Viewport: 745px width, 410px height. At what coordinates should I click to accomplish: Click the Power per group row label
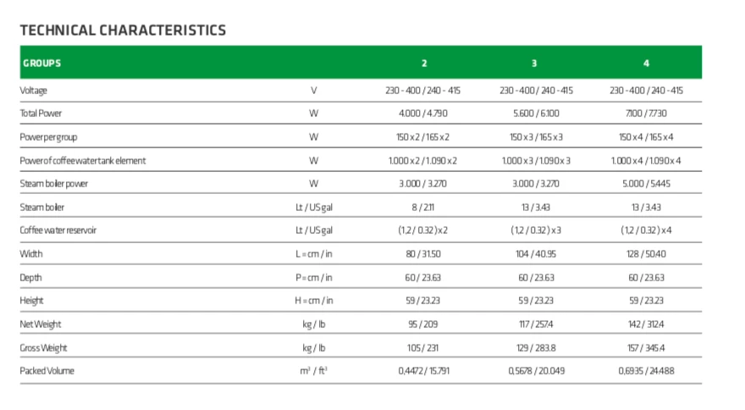pyautogui.click(x=48, y=137)
